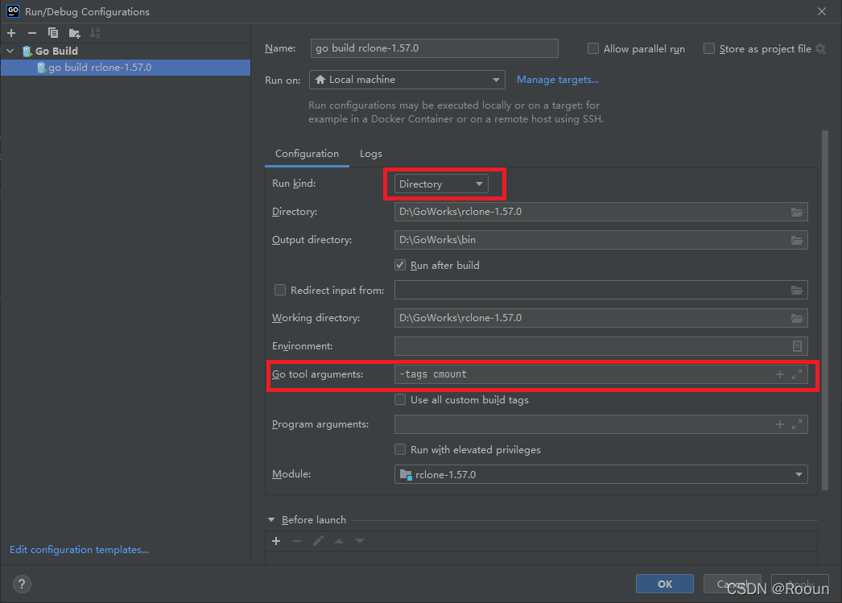842x603 pixels.
Task: Browse for the Working directory folder
Action: (796, 319)
